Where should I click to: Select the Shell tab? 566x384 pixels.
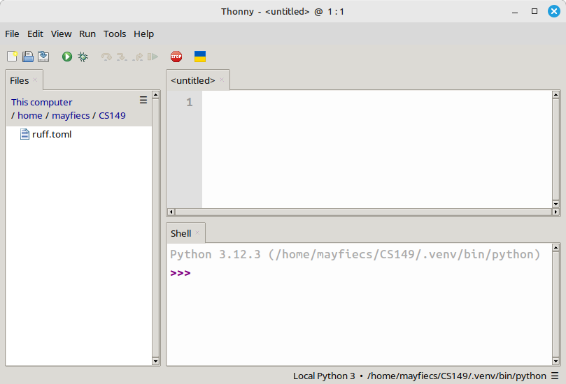(x=181, y=233)
